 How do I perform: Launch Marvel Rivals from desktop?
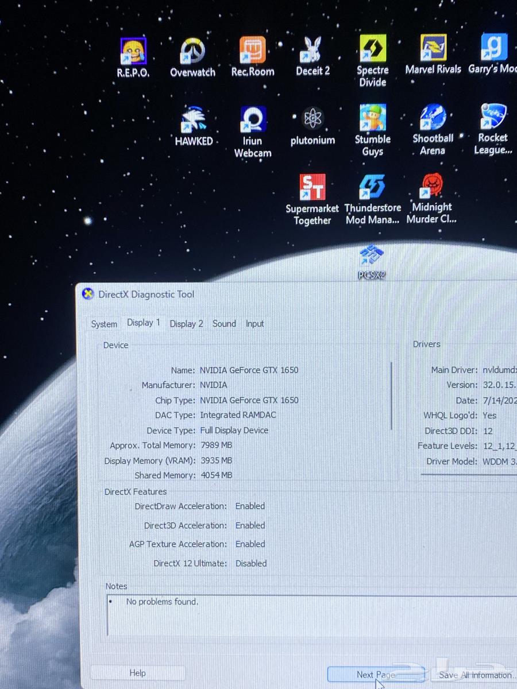[433, 55]
